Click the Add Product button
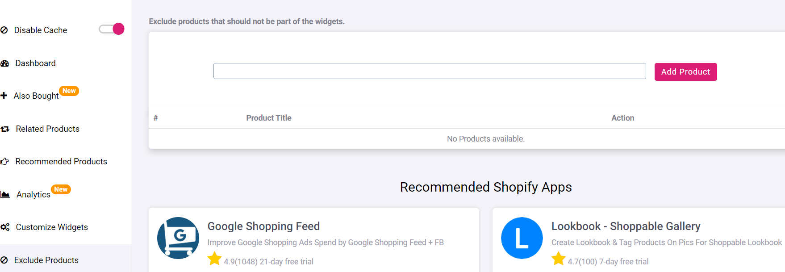This screenshot has height=272, width=785. click(x=685, y=72)
